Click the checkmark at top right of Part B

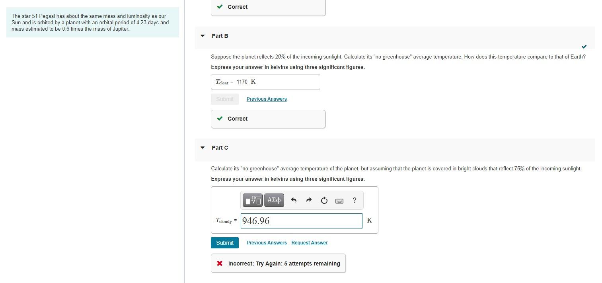584,47
